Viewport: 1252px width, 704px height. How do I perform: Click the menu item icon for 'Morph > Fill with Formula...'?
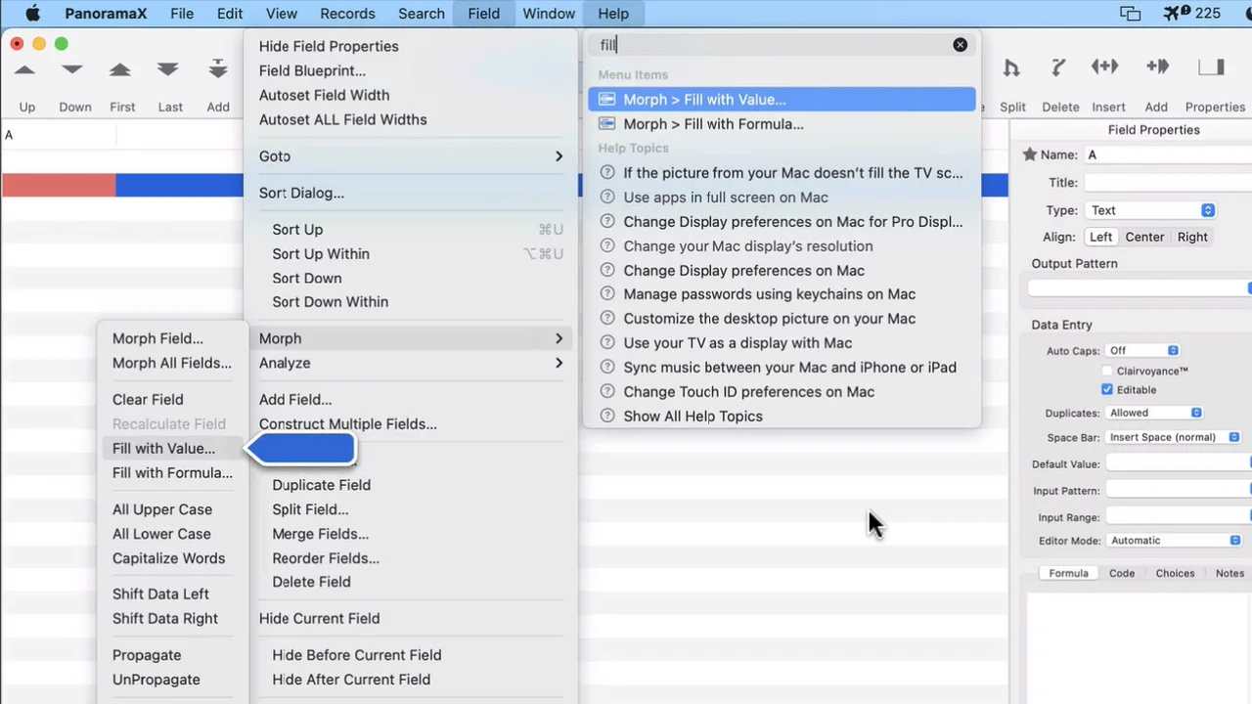coord(607,124)
